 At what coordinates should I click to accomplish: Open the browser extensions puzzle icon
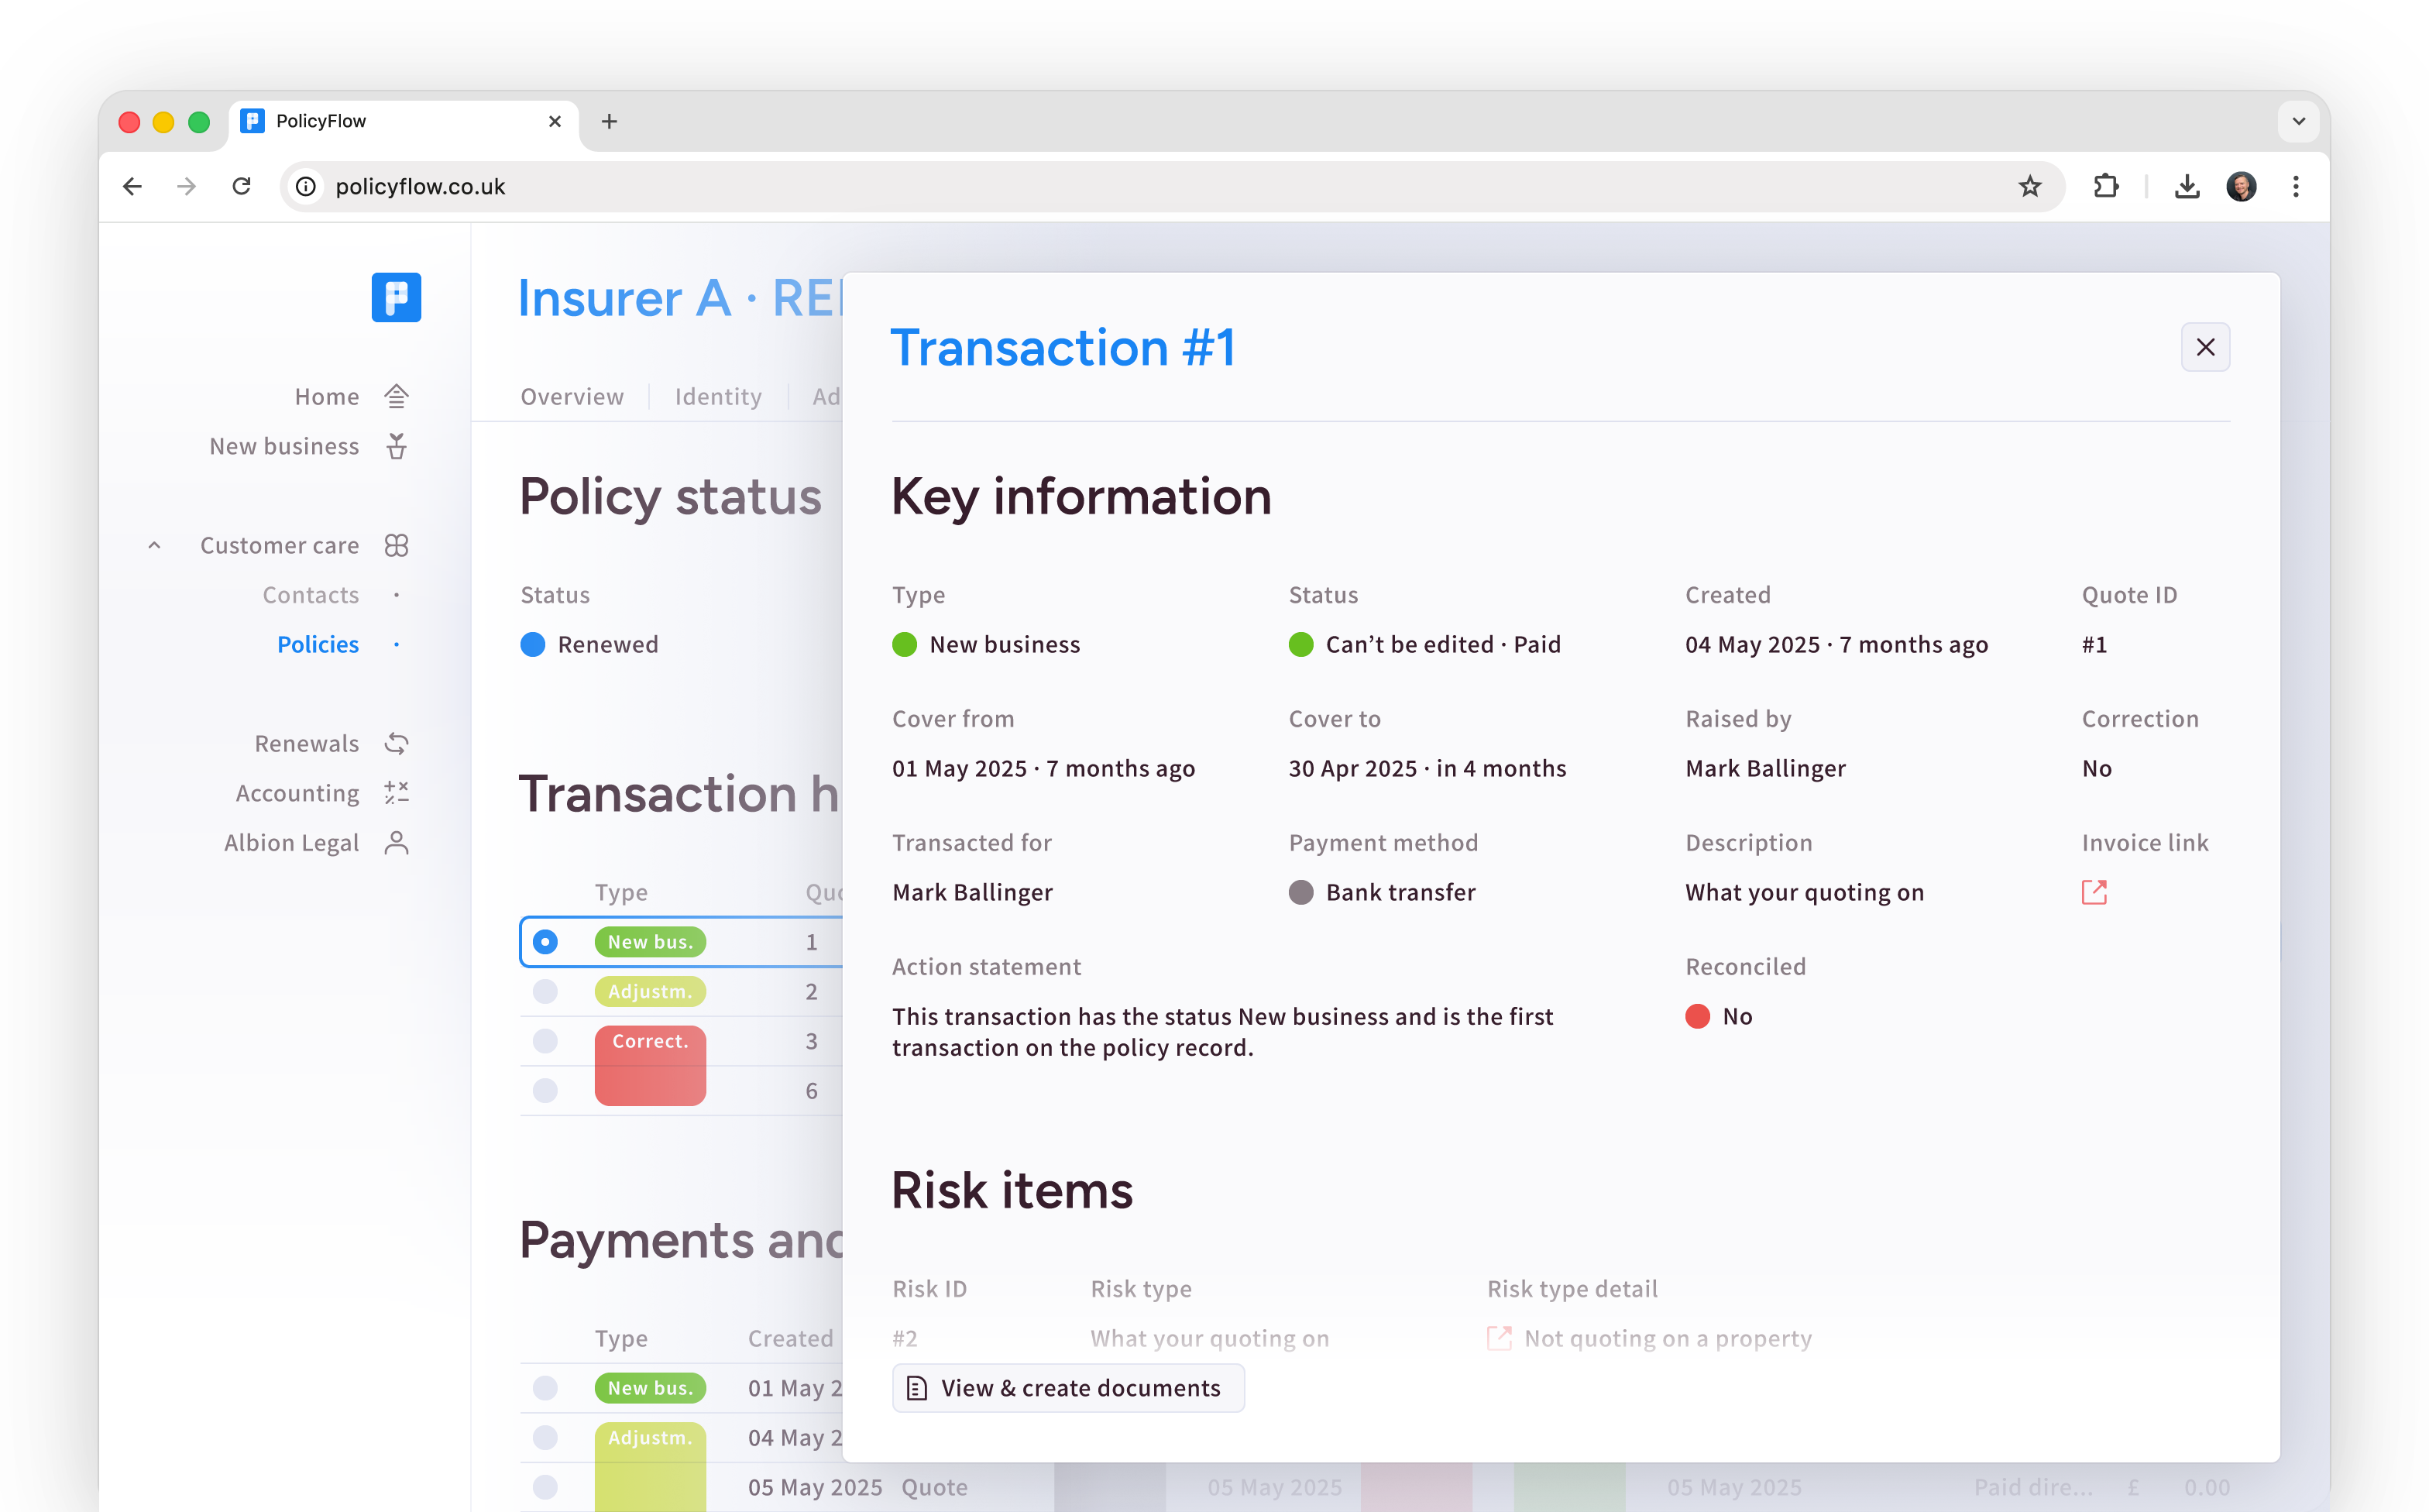[x=2105, y=186]
